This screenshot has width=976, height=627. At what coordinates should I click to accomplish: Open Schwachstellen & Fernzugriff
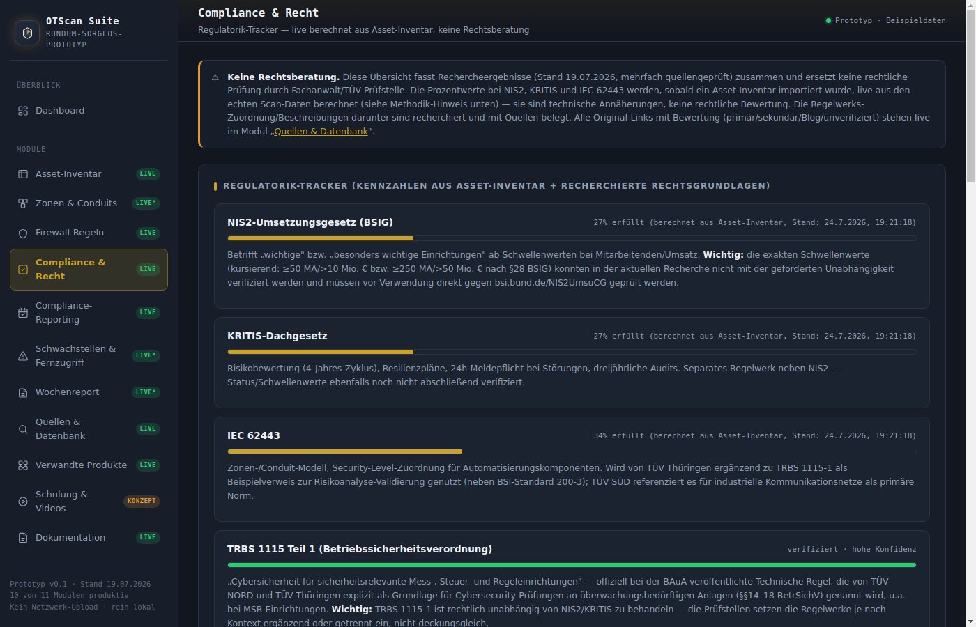(89, 356)
